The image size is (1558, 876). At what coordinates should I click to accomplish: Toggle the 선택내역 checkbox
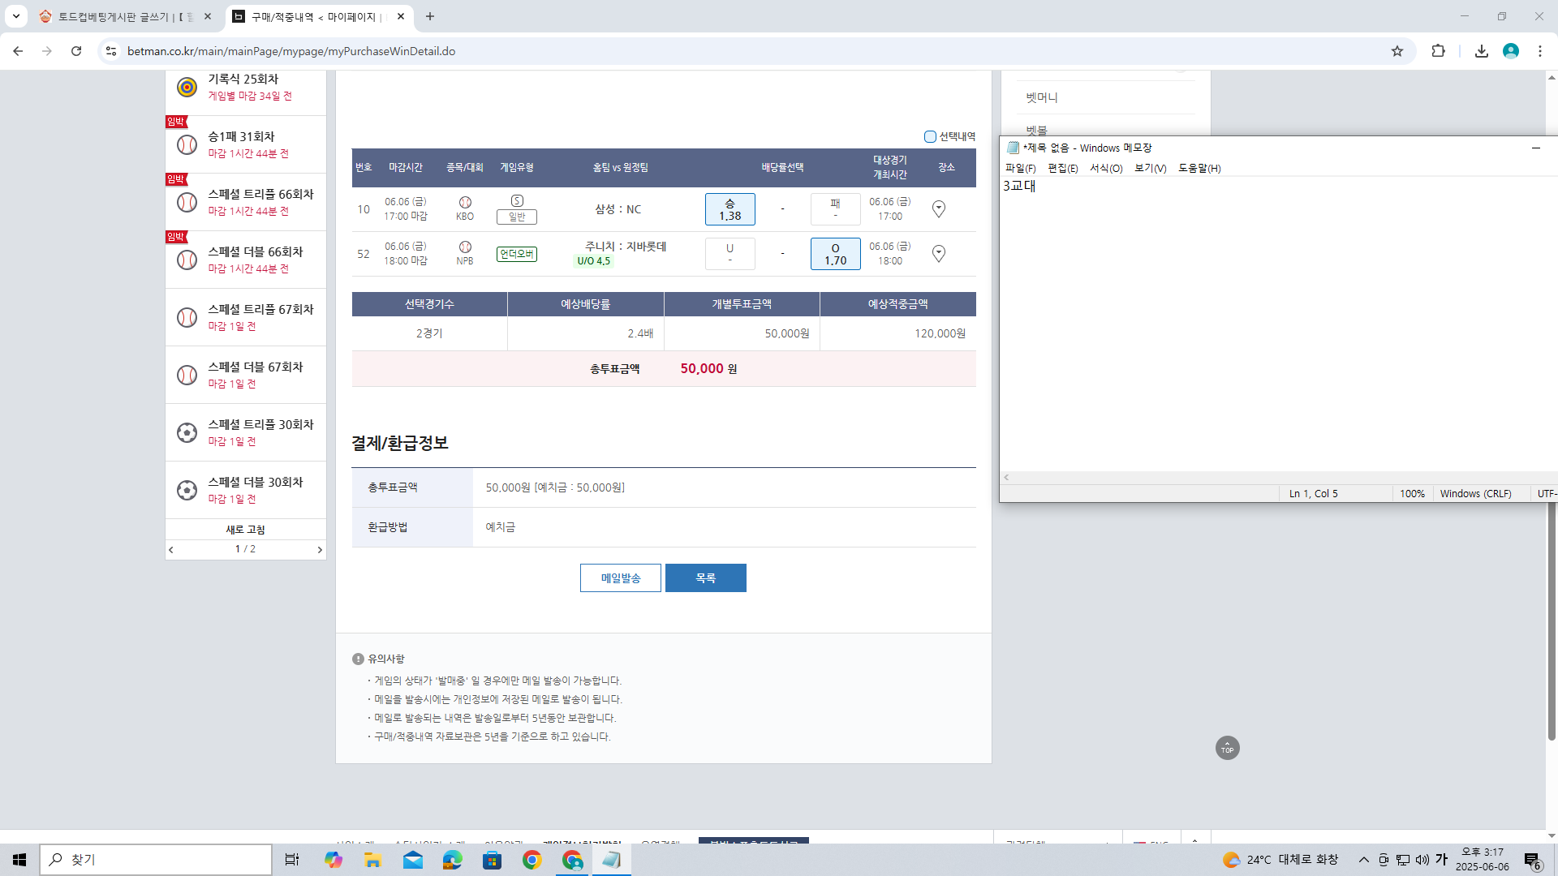click(930, 136)
